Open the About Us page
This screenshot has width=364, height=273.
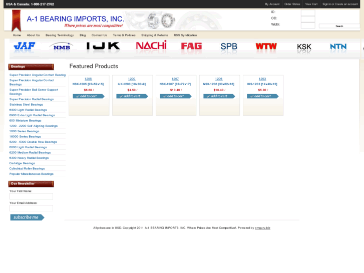point(33,36)
